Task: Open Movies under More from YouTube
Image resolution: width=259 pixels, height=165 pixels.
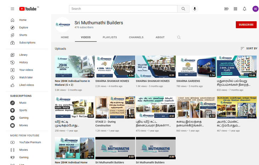Action: coord(23,150)
